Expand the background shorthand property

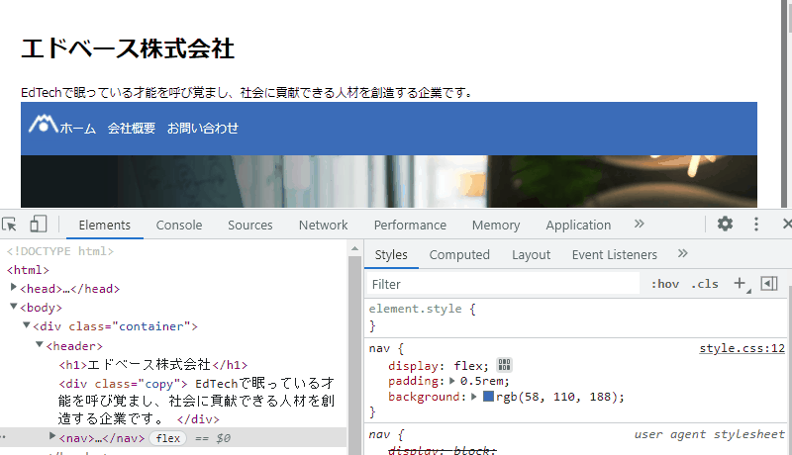point(474,397)
